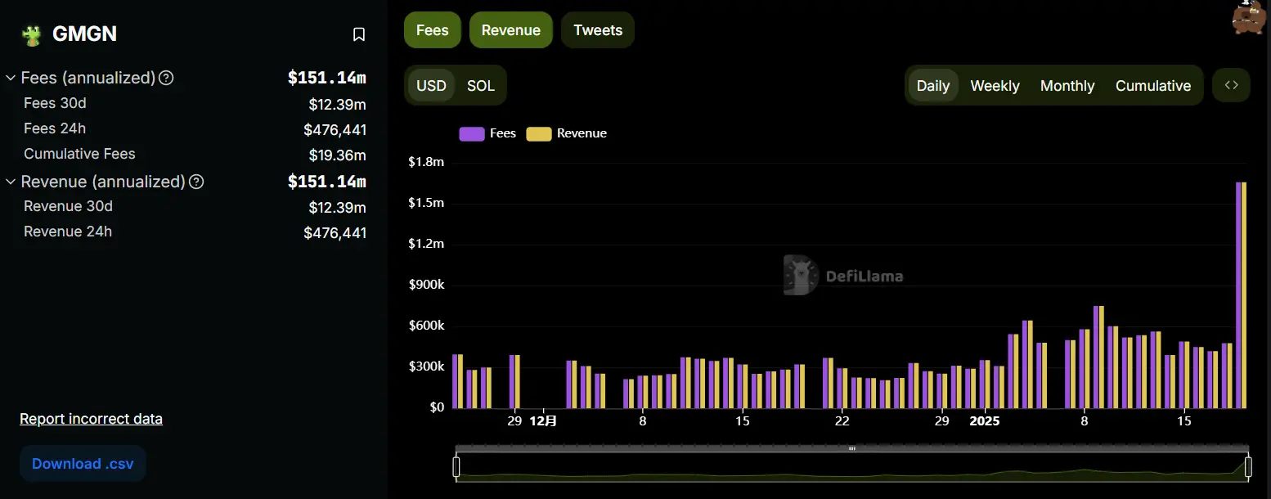Viewport: 1271px width, 499px height.
Task: Click the left handle of range slider
Action: coord(456,467)
